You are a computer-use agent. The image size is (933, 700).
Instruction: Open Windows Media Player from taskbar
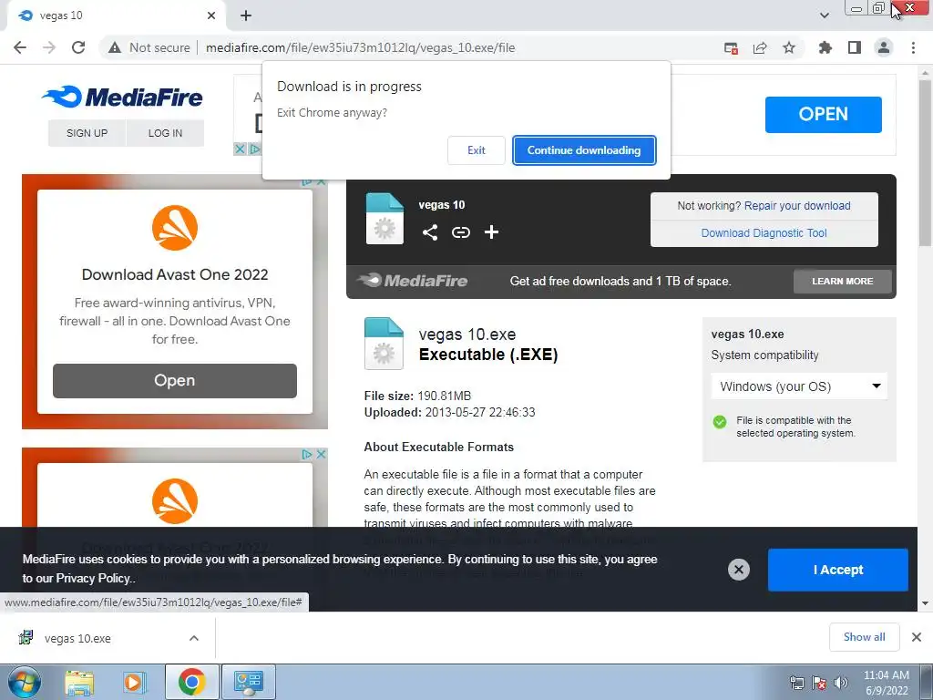point(135,682)
